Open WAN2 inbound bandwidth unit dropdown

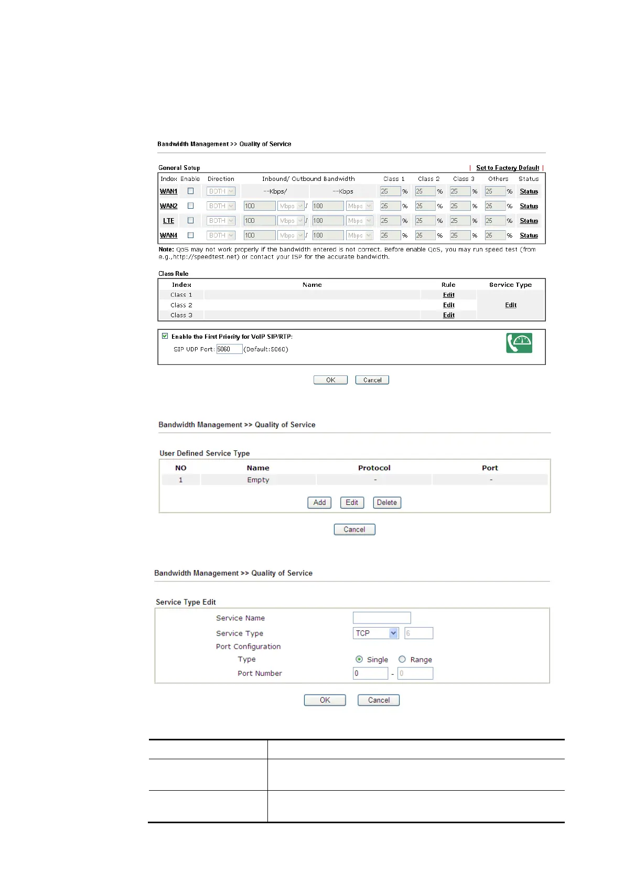click(291, 206)
